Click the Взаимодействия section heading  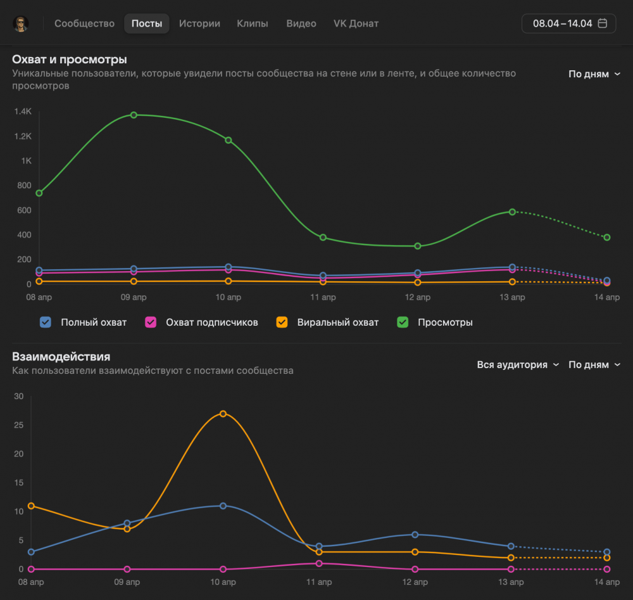coord(61,356)
